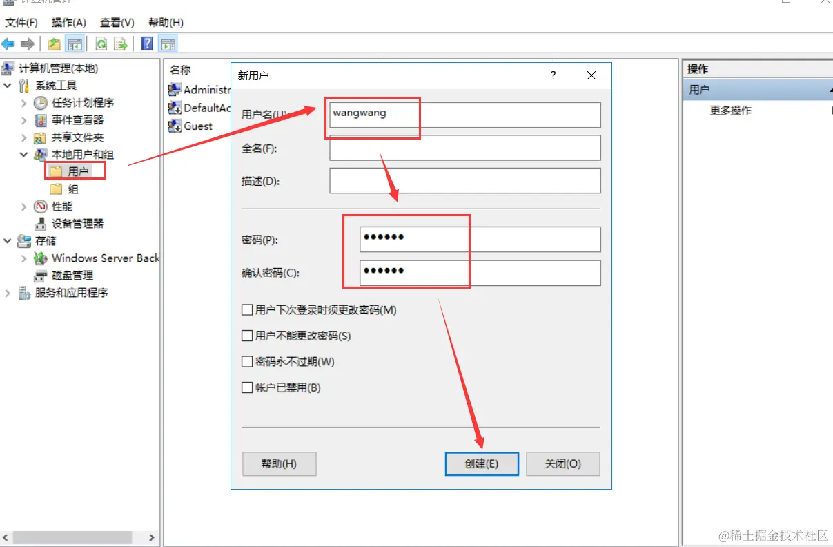The image size is (833, 547).
Task: Click the Shared Folders icon
Action: [x=41, y=137]
